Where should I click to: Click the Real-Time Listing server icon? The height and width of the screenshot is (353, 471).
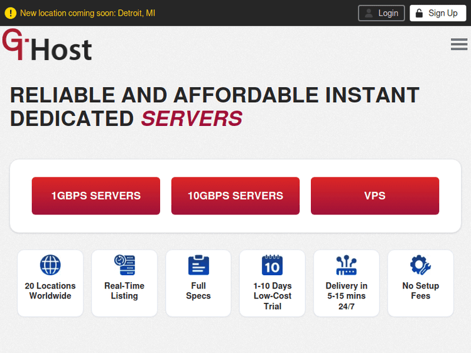tap(124, 265)
